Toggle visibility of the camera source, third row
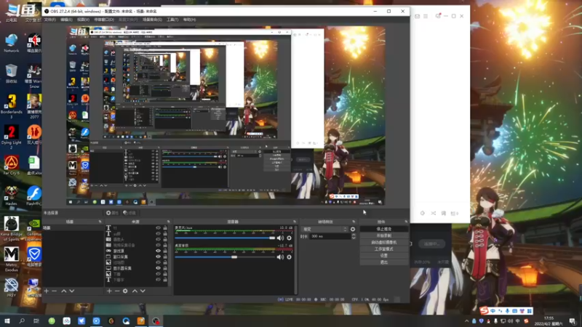 (158, 240)
